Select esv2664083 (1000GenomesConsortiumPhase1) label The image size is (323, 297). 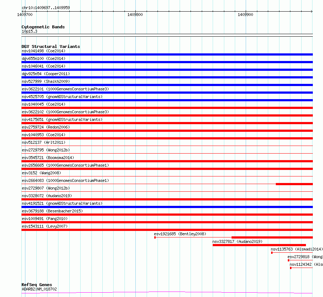coord(65,180)
